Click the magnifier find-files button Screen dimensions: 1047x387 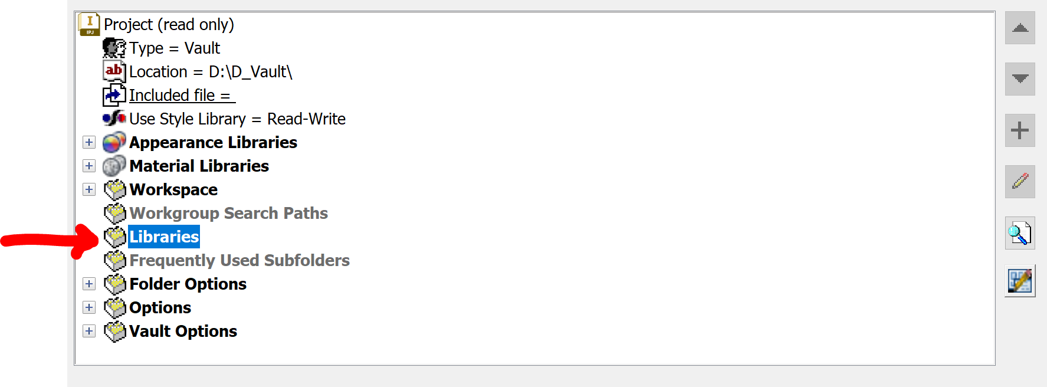(x=1020, y=233)
